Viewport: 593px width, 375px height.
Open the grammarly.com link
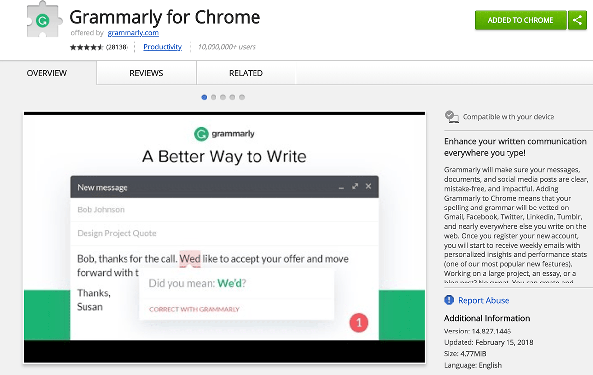click(x=133, y=33)
